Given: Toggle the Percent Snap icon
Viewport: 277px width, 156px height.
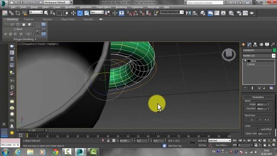Looking at the screenshot, I should tap(142, 13).
